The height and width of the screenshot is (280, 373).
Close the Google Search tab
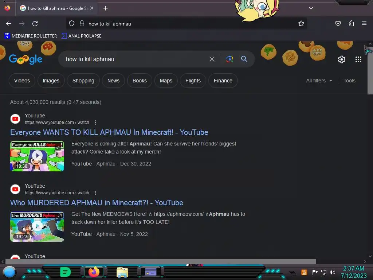92,8
